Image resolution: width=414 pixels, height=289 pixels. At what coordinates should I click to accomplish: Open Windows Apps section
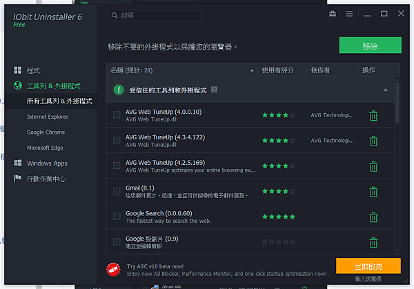(47, 163)
